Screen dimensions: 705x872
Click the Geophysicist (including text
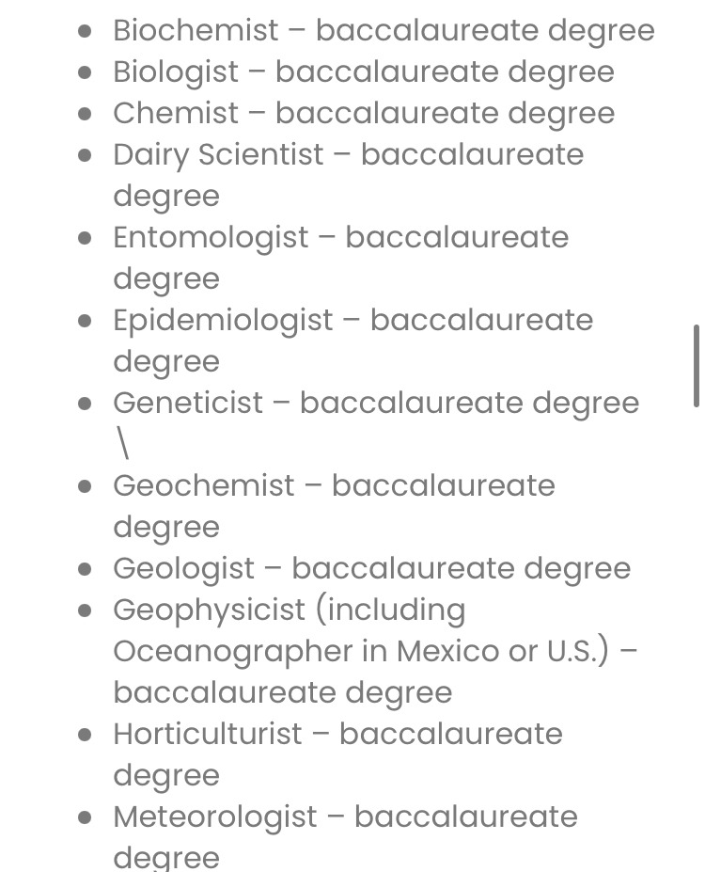[289, 610]
